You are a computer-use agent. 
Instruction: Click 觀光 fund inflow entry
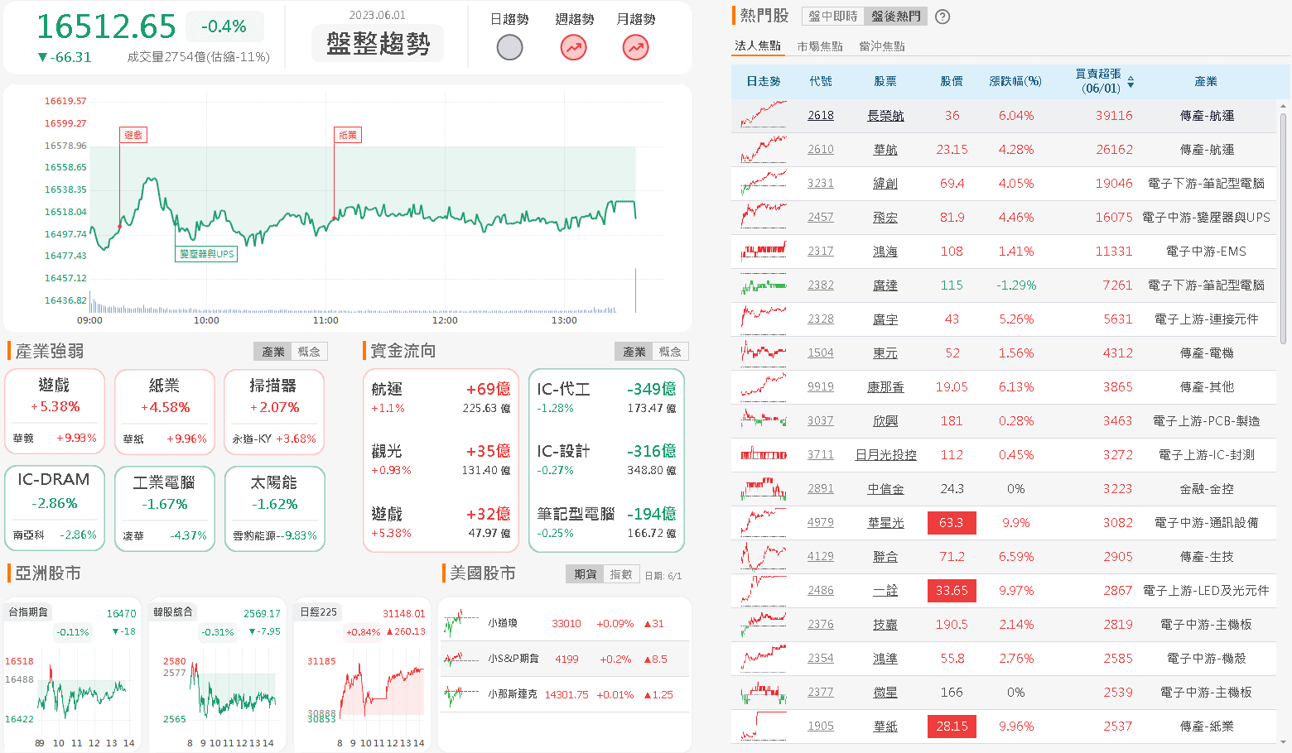click(x=441, y=460)
